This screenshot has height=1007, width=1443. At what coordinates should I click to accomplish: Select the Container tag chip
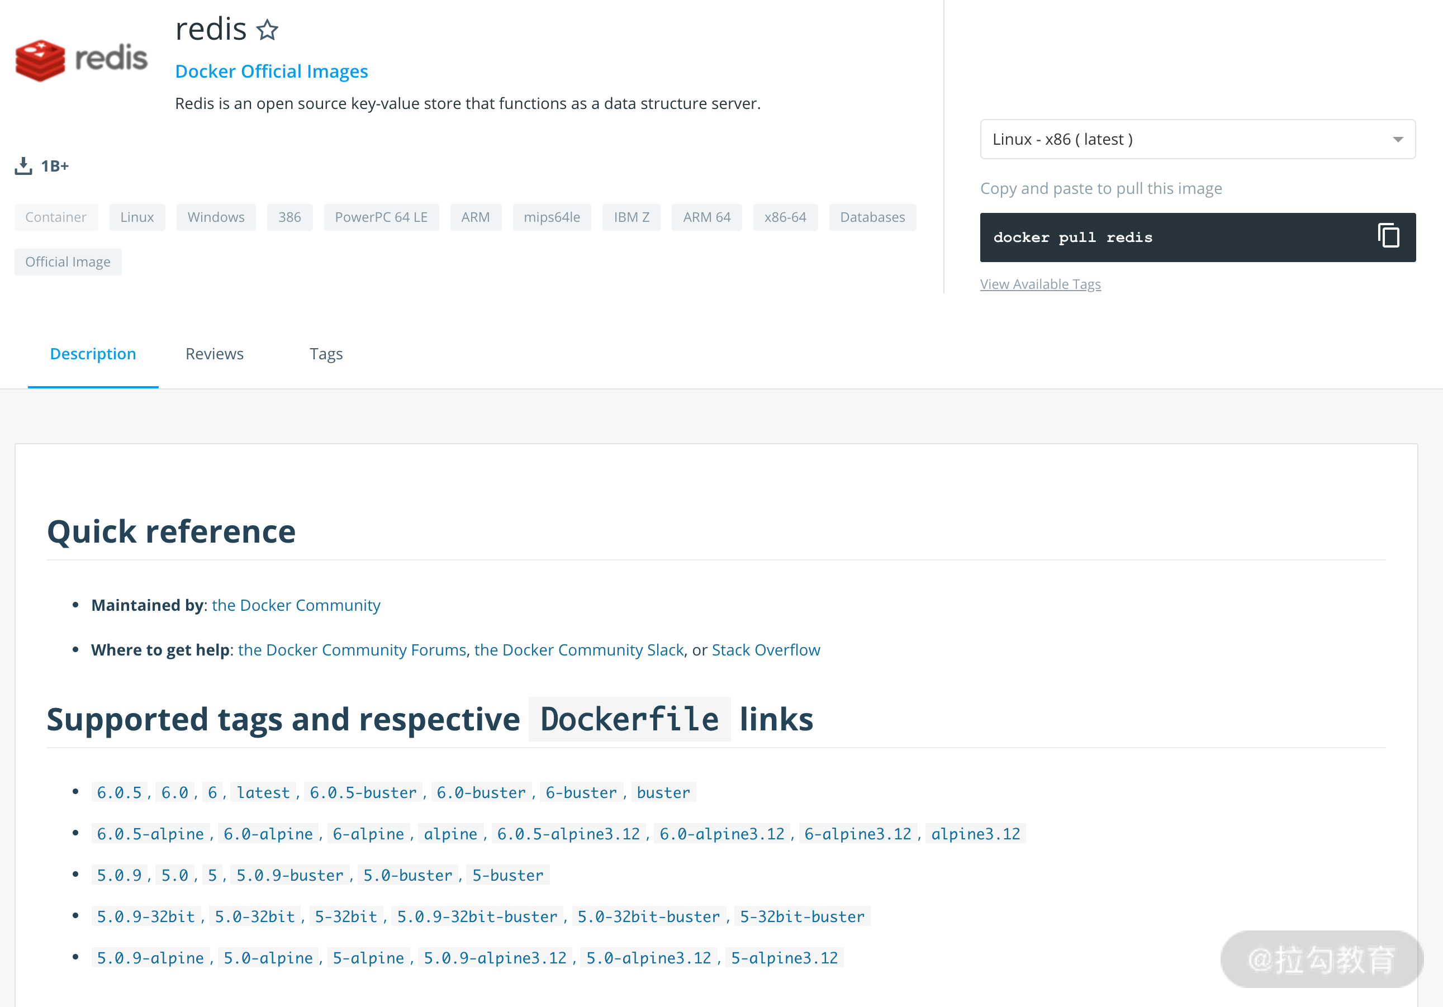tap(56, 217)
